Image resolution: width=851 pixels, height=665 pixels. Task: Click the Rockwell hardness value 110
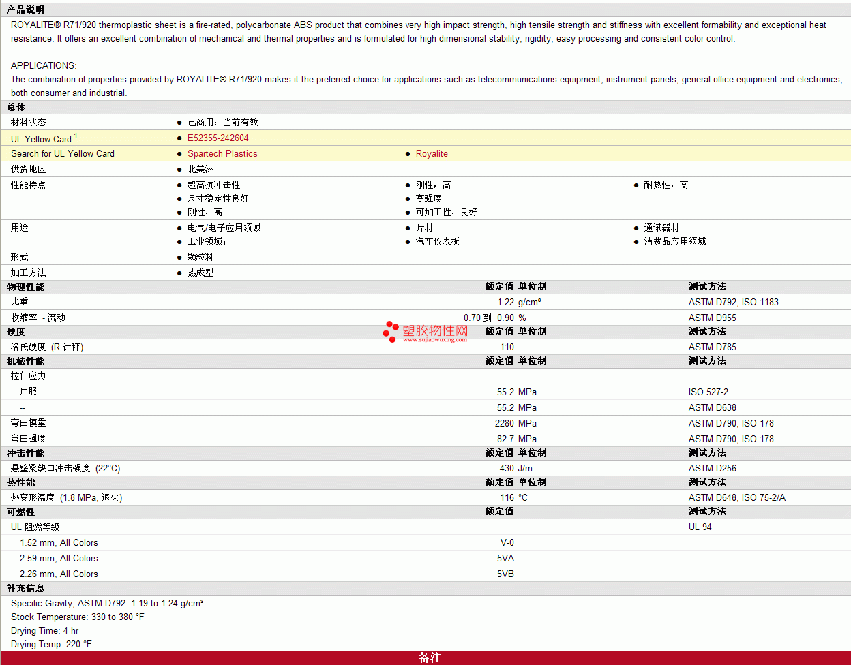tap(507, 347)
